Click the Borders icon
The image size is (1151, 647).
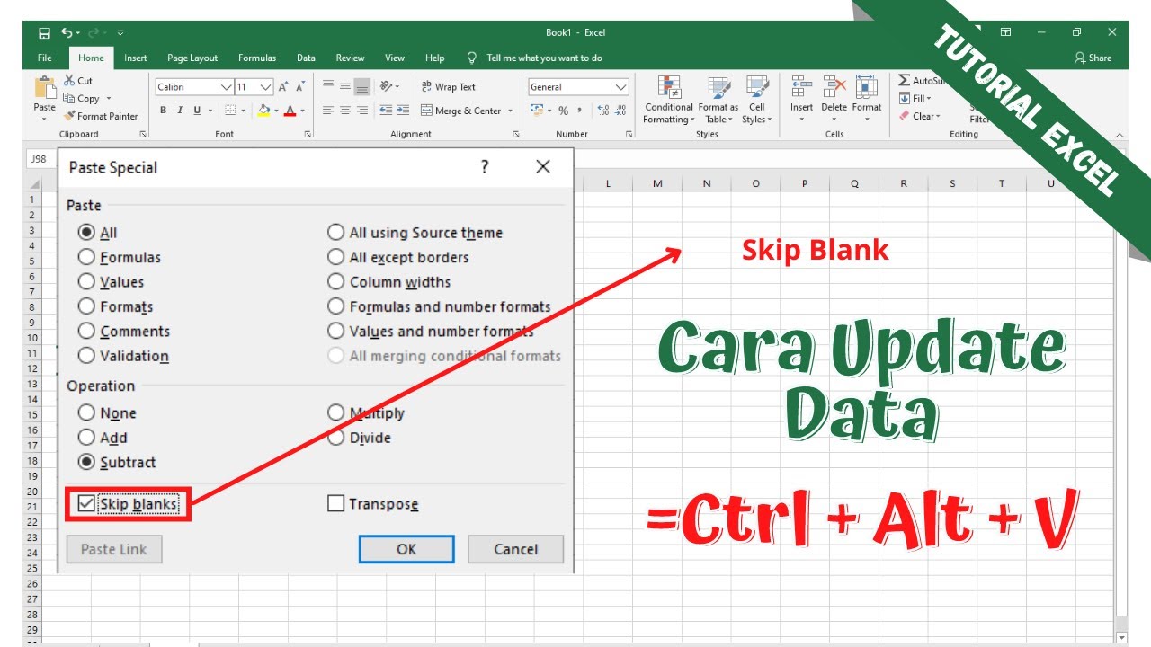[x=230, y=111]
